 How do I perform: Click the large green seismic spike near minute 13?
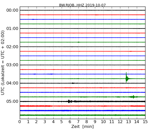[x=127, y=78]
